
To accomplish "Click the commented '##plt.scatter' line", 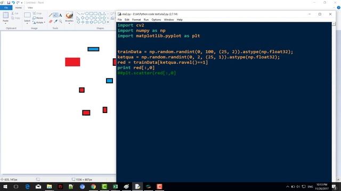I will point(147,73).
